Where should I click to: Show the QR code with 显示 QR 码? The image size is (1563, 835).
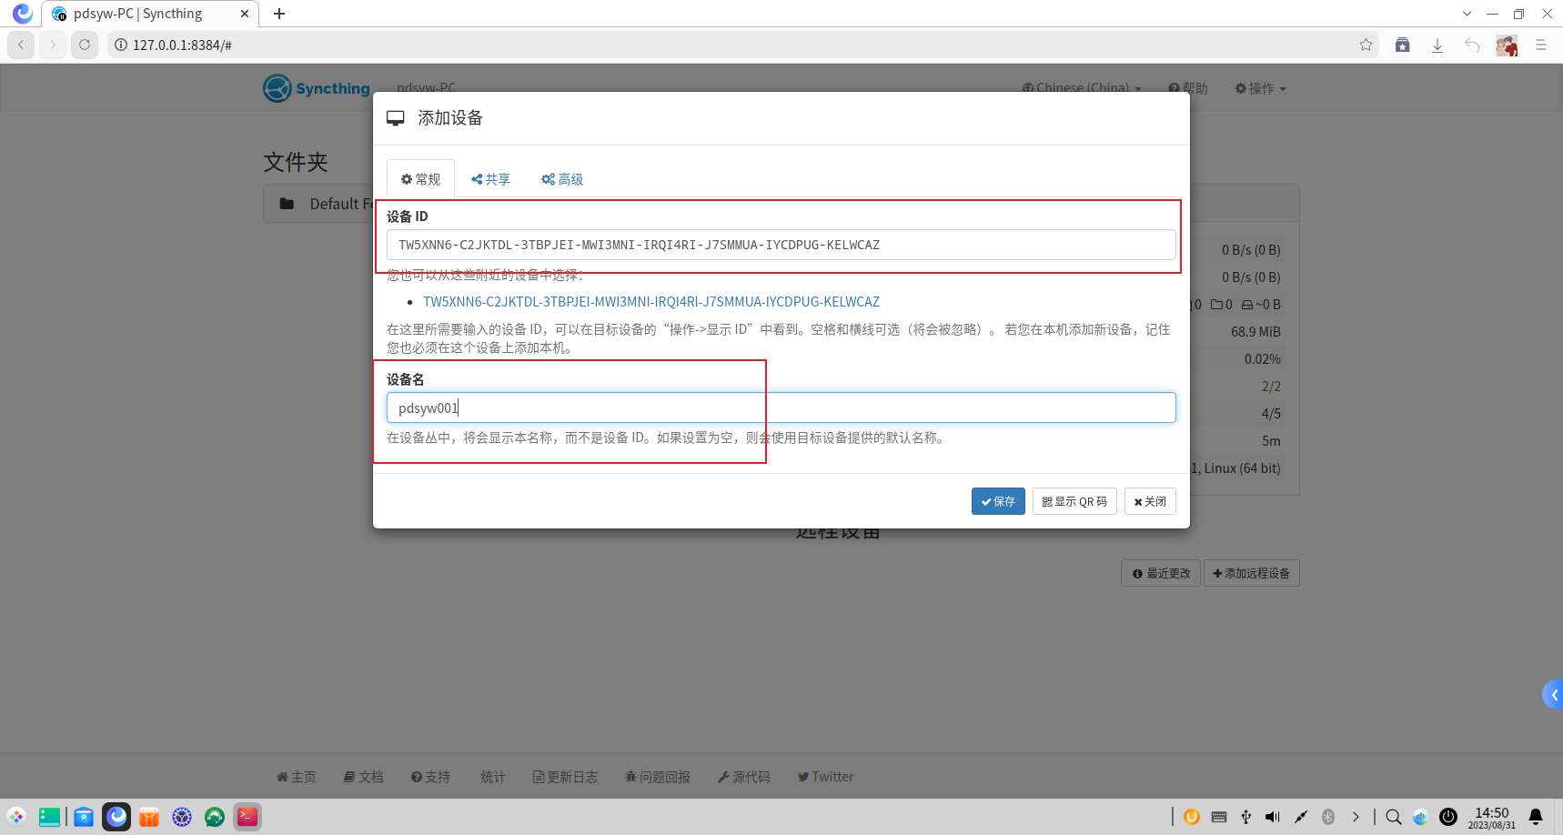[1074, 501]
